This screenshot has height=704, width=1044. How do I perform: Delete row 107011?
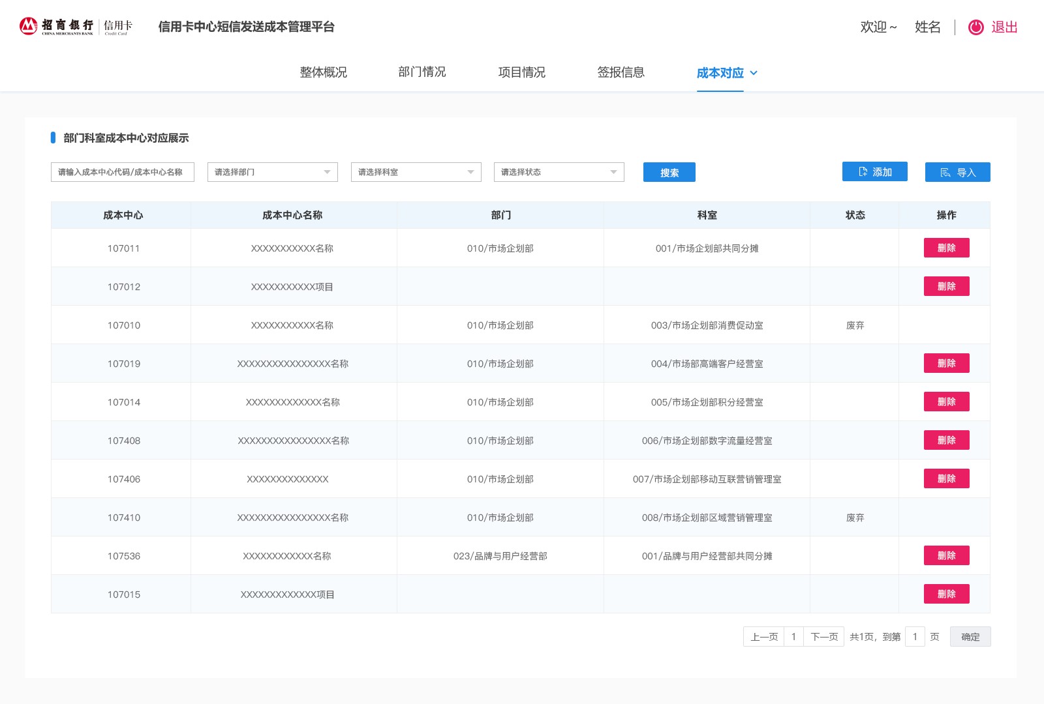click(x=947, y=248)
